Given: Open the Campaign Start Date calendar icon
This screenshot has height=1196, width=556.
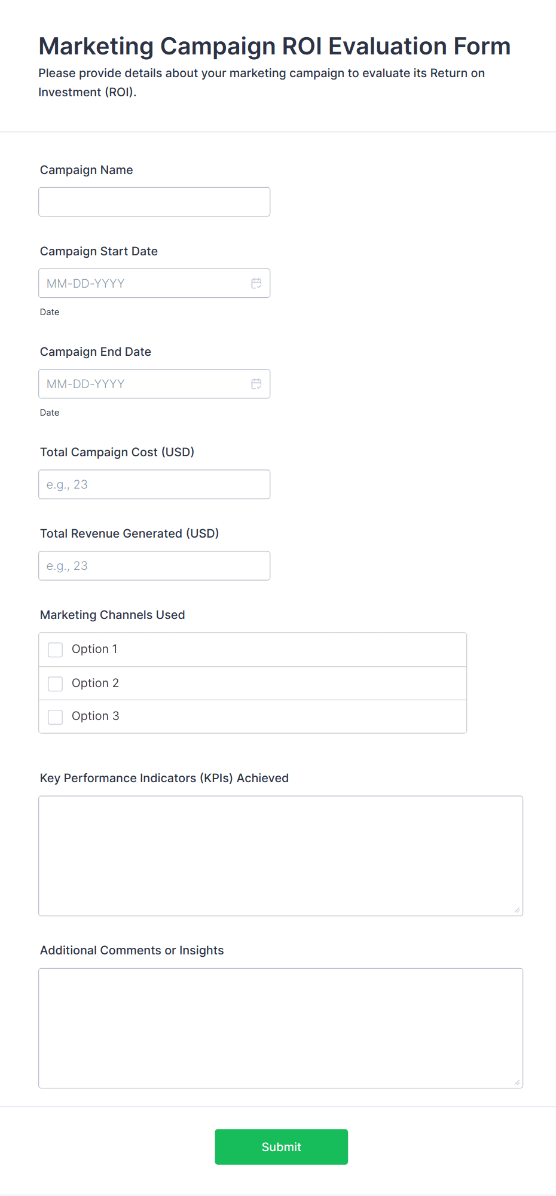Looking at the screenshot, I should [256, 283].
